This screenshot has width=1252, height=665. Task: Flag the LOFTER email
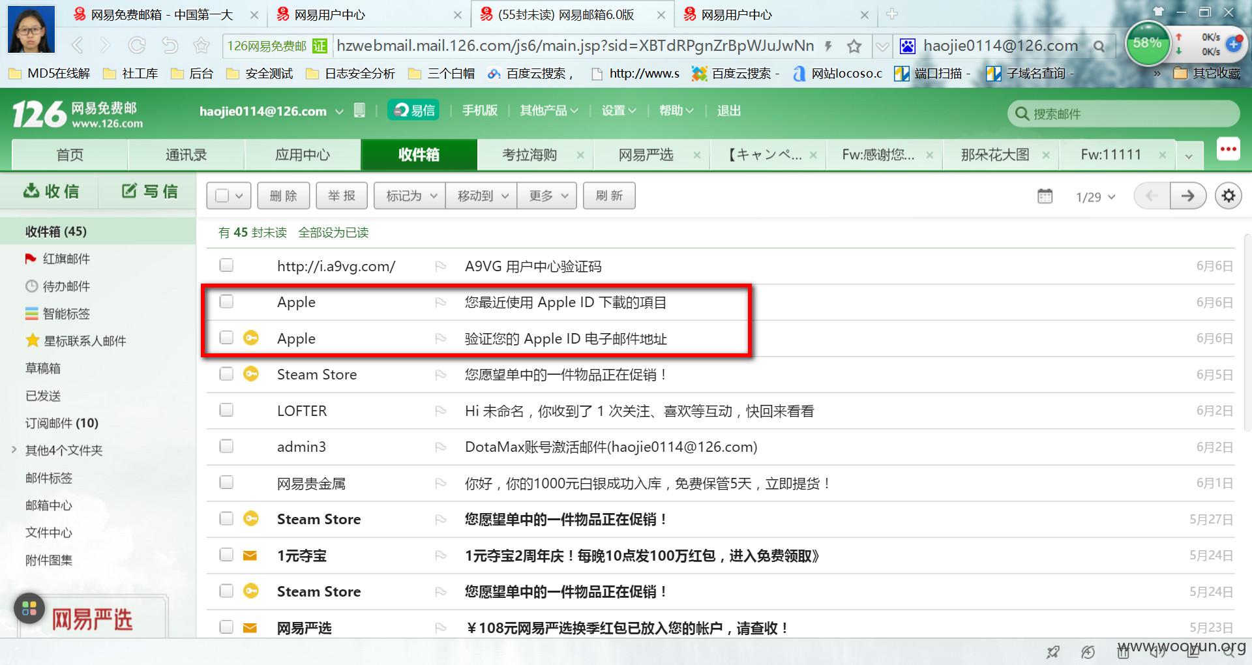pos(441,411)
